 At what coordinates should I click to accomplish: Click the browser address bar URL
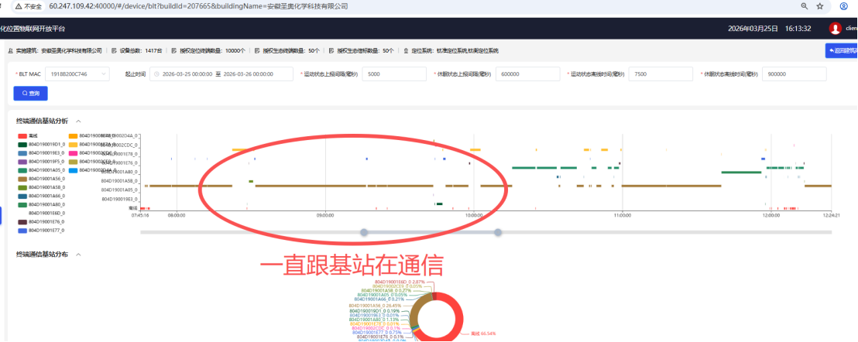click(x=198, y=6)
